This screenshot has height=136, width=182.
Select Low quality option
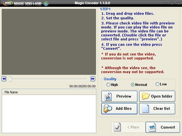click(x=161, y=84)
